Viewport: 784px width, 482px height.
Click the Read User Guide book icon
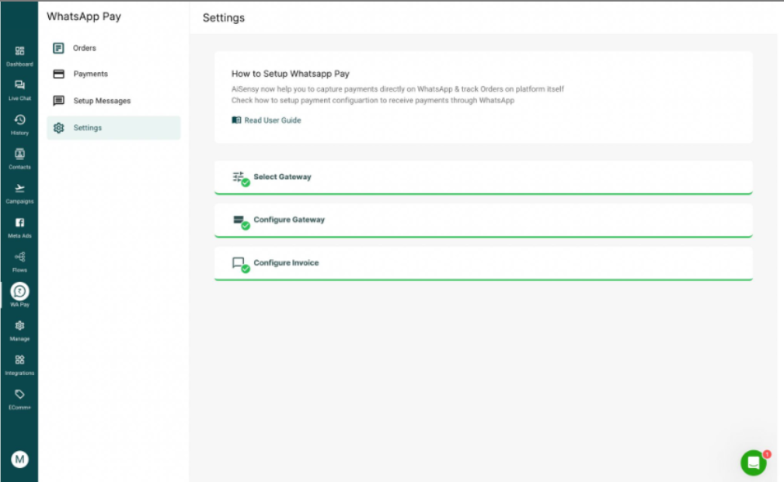tap(236, 120)
